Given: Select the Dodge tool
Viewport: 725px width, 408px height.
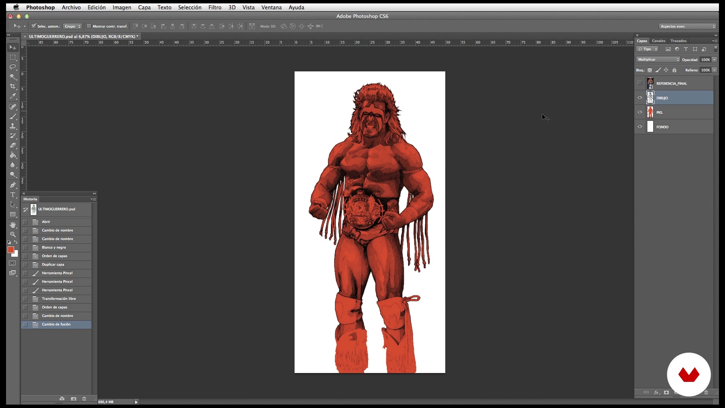Looking at the screenshot, I should tap(13, 175).
